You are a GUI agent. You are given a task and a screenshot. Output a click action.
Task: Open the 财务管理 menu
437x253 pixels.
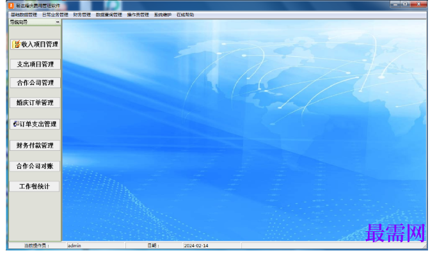click(x=82, y=15)
